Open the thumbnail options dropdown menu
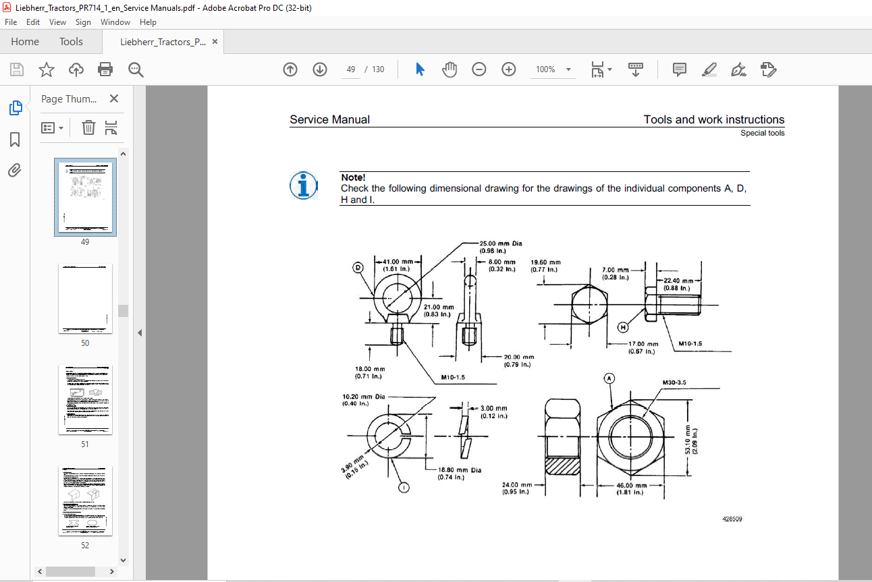 52,127
